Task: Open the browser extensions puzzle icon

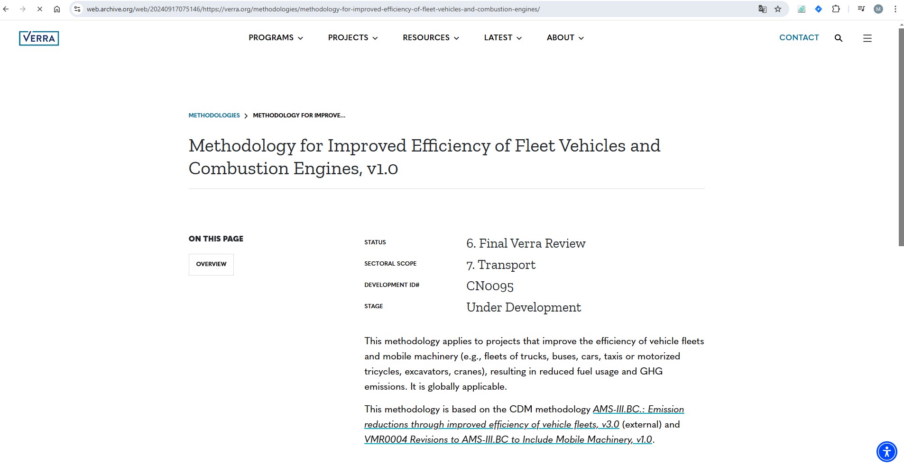Action: point(836,9)
